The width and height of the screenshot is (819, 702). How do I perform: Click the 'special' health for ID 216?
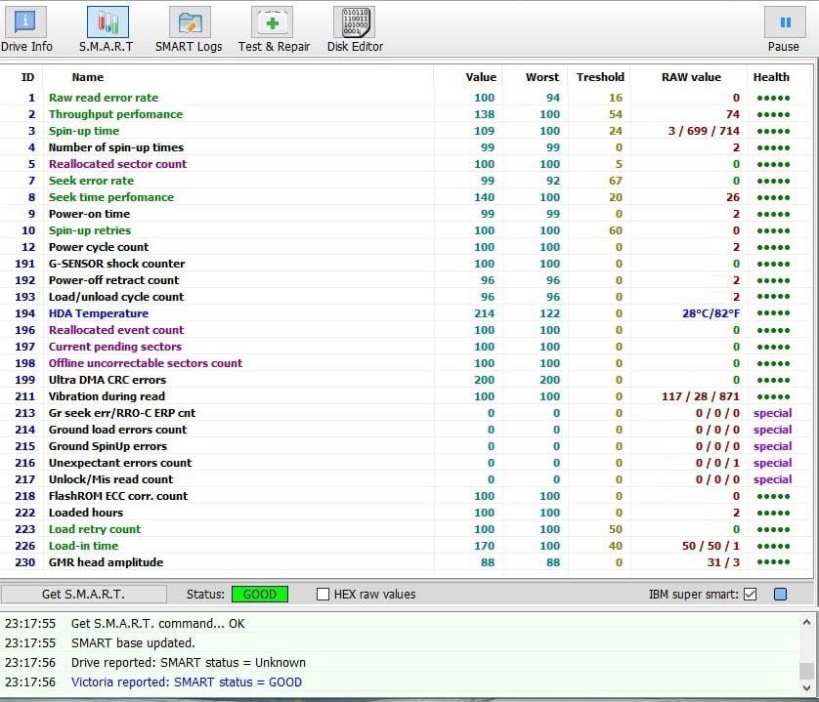pyautogui.click(x=772, y=463)
